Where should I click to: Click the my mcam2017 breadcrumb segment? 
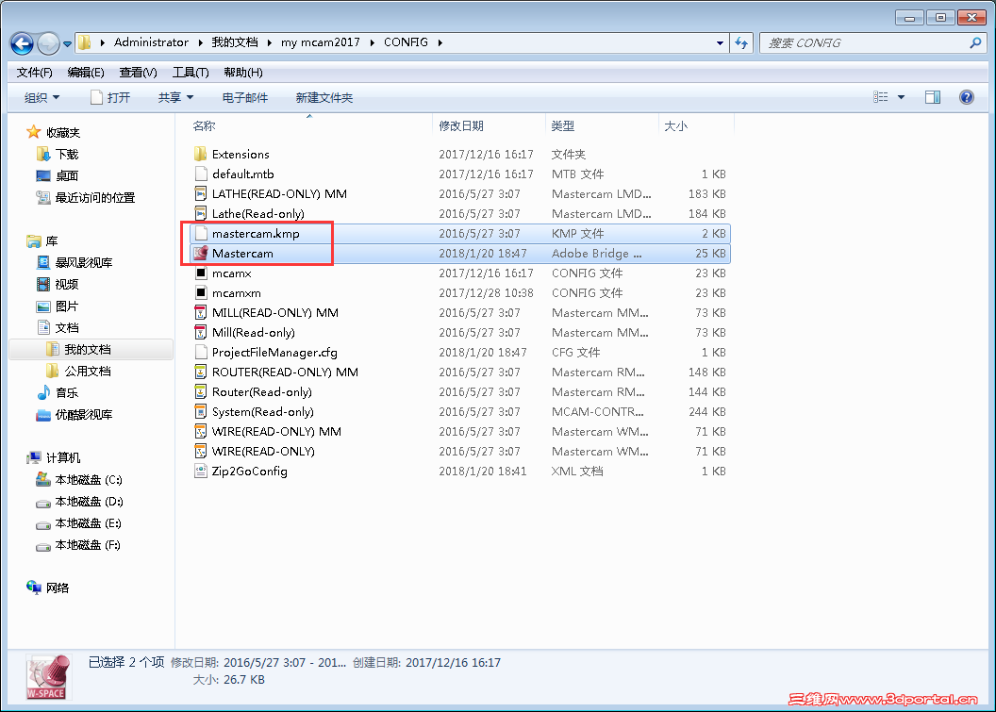tap(320, 42)
